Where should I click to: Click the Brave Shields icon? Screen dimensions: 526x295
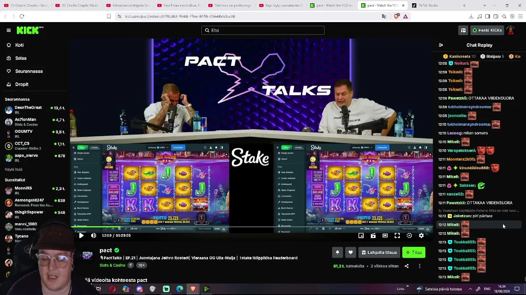point(396,16)
